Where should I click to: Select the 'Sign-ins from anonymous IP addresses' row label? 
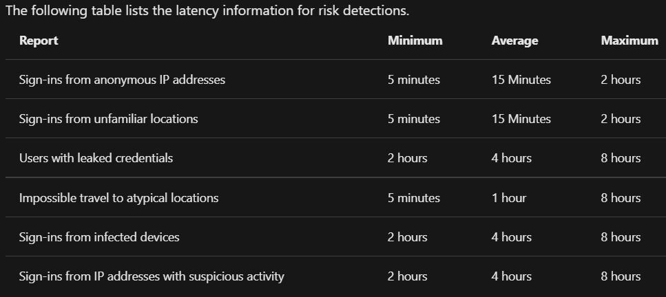click(122, 80)
